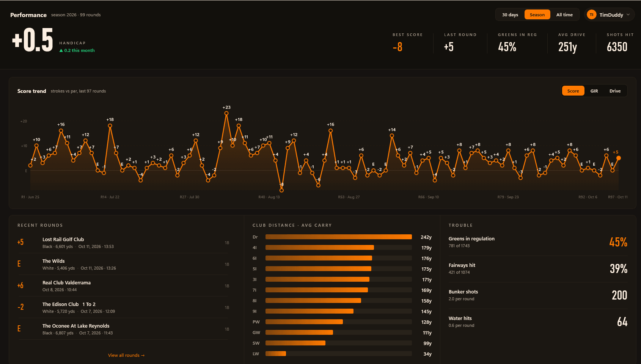Click the Shots Hit 6350 stat

pos(620,43)
